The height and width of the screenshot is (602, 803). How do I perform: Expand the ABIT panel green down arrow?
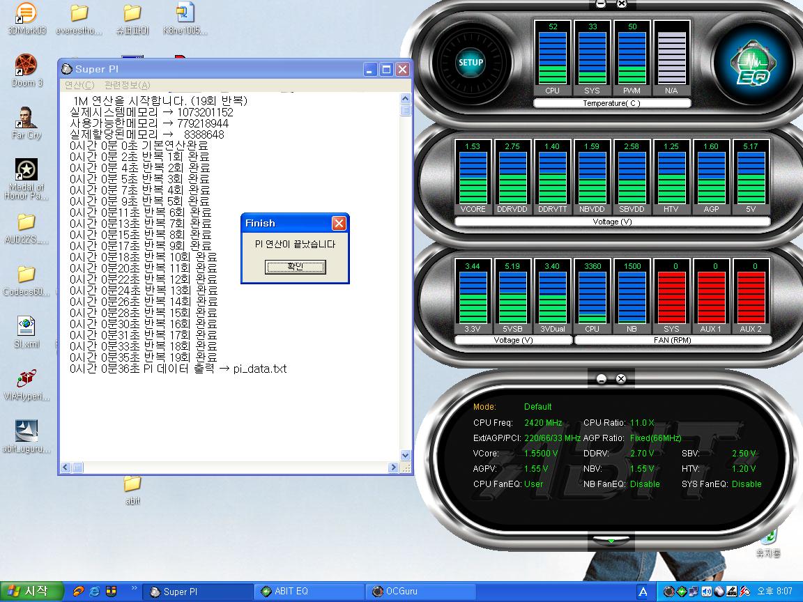pyautogui.click(x=611, y=540)
